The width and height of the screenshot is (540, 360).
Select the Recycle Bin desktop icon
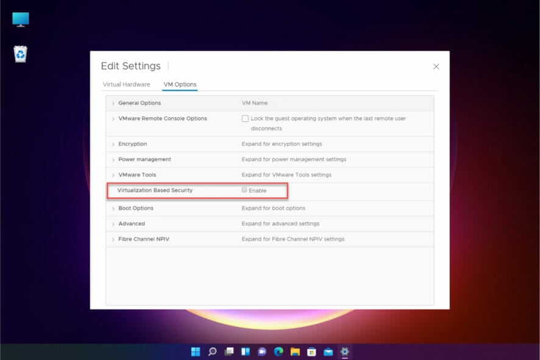pos(21,54)
